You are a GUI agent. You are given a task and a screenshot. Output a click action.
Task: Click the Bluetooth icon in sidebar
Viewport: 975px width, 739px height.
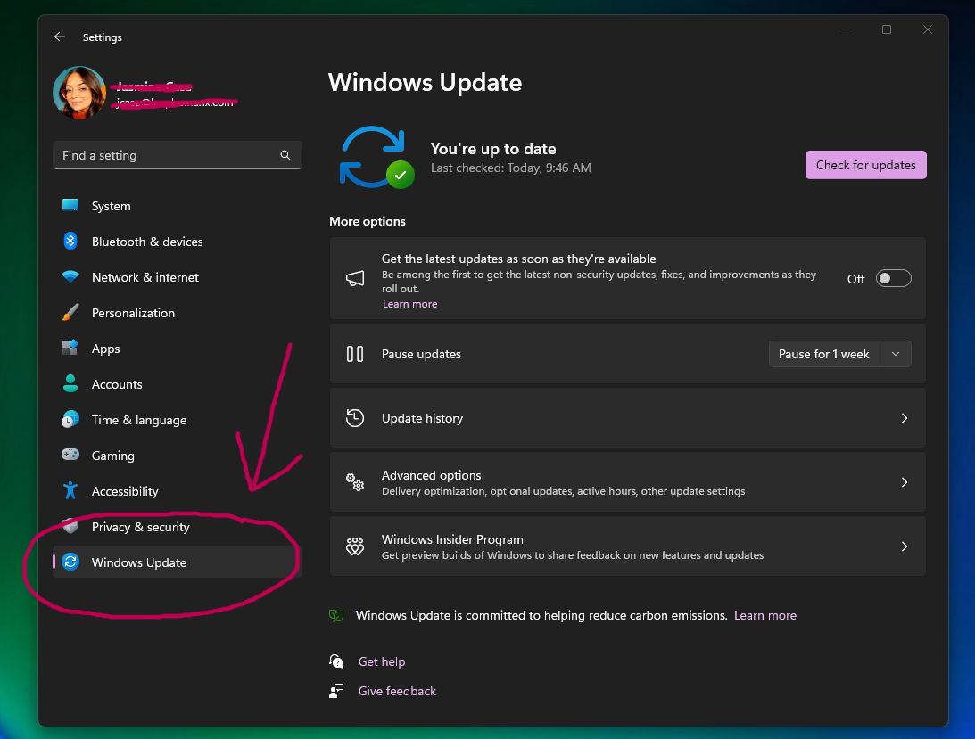70,242
